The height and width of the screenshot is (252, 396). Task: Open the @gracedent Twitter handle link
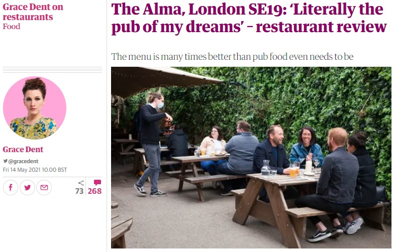23,161
